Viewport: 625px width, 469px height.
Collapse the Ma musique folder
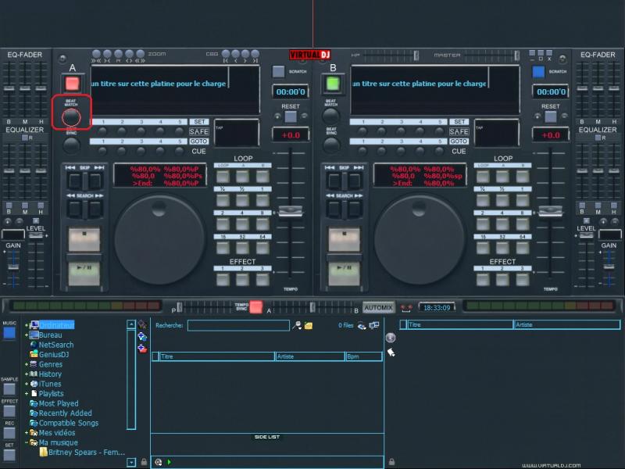tap(26, 442)
